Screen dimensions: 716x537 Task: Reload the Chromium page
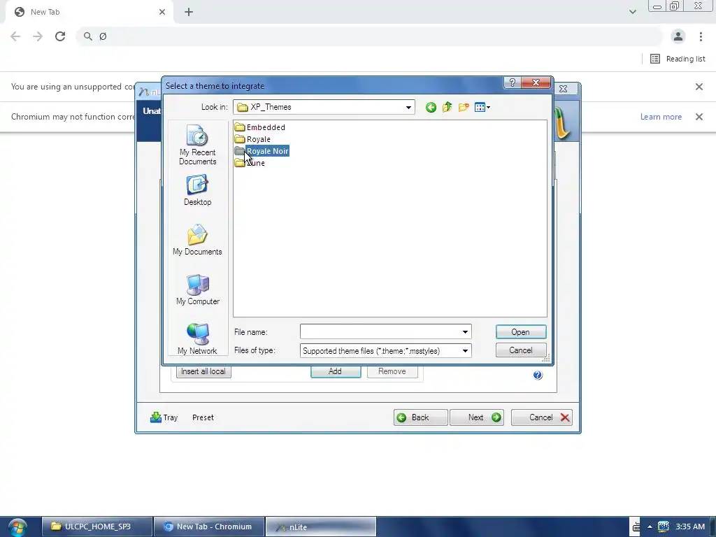point(60,36)
